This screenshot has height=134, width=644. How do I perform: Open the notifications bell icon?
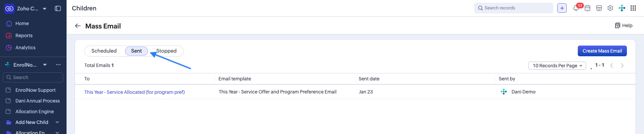coord(576,8)
